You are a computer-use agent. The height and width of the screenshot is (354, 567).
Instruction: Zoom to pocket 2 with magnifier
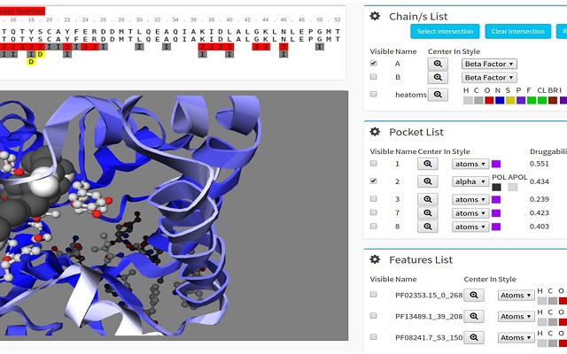coord(427,181)
